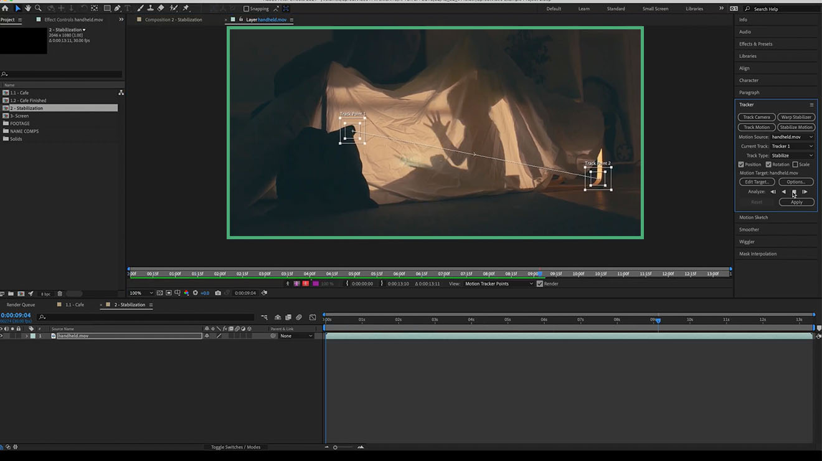Open the Track Type dropdown showing Stabilize
Viewport: 822px width, 461px height.
pos(791,155)
